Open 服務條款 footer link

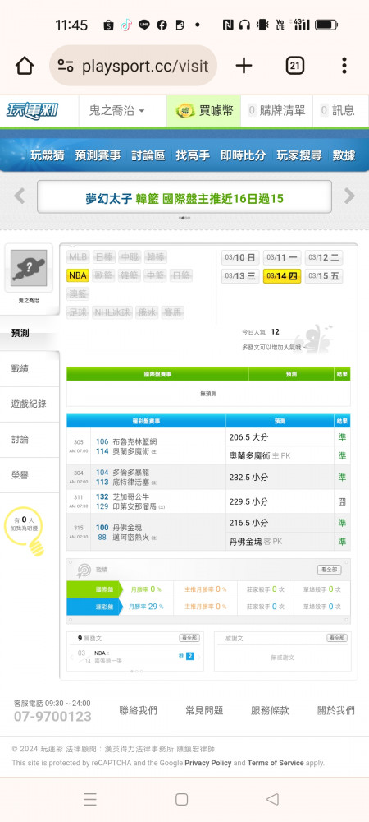[271, 711]
